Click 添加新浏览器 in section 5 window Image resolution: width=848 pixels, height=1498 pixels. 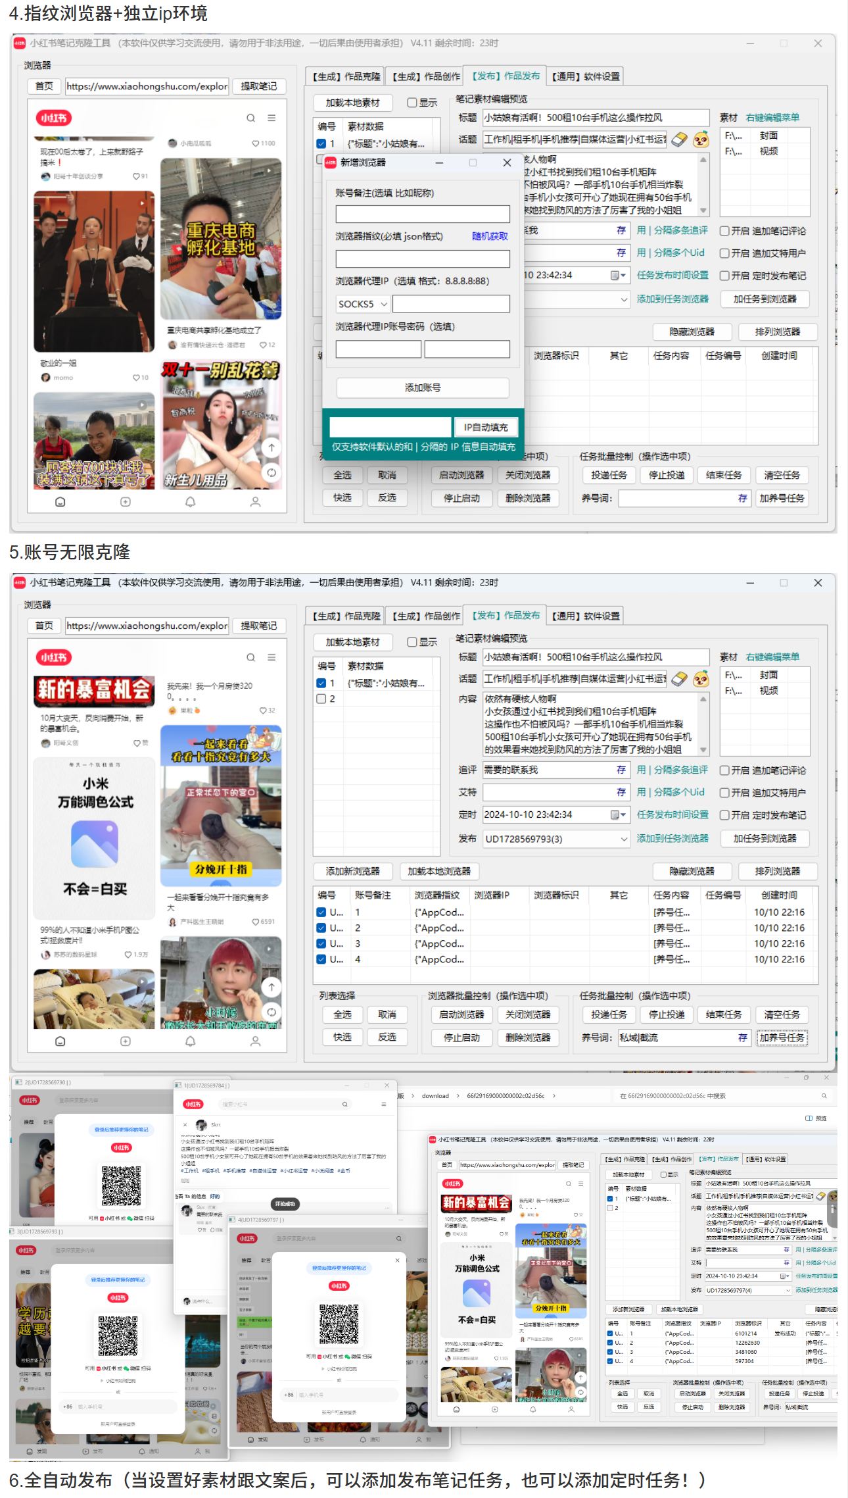tap(353, 871)
